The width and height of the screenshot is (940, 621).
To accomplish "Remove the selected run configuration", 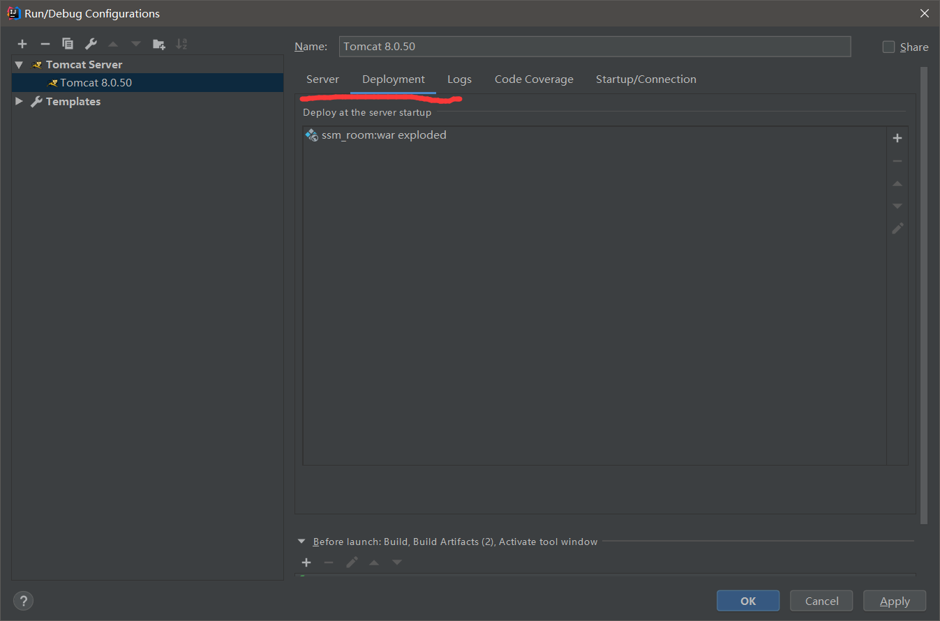I will click(x=45, y=44).
